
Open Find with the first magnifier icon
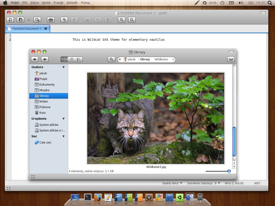click(x=122, y=20)
